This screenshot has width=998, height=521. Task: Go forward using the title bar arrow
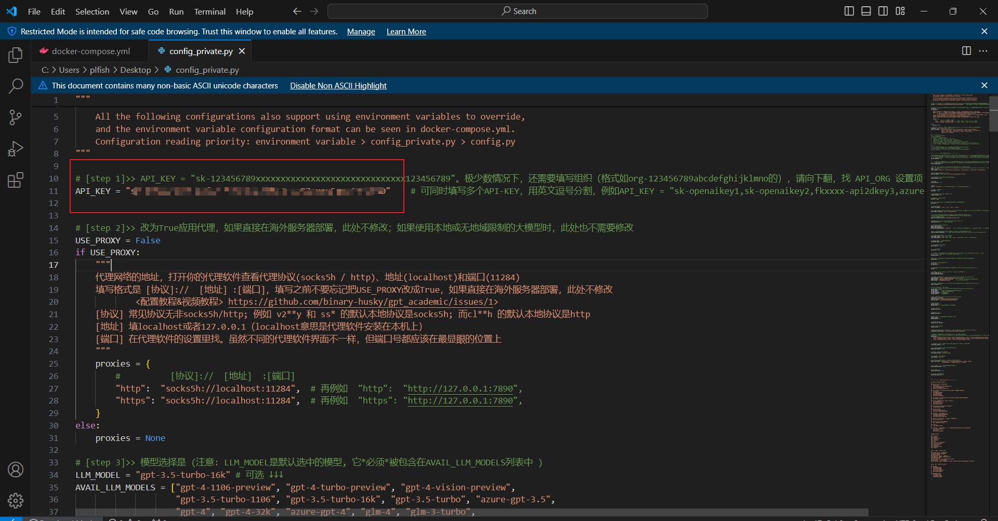click(x=314, y=11)
